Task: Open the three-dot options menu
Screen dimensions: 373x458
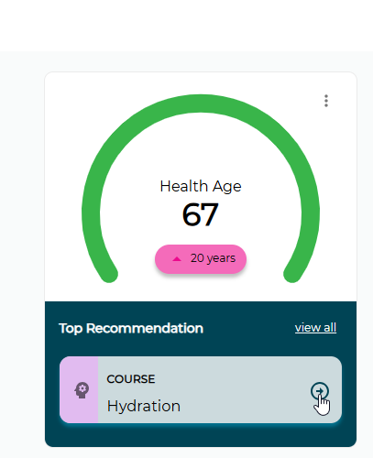Action: click(x=326, y=101)
